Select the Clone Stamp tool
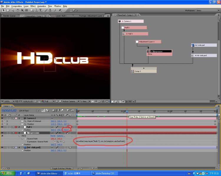Screen dimensions: 221x176 click(50, 10)
